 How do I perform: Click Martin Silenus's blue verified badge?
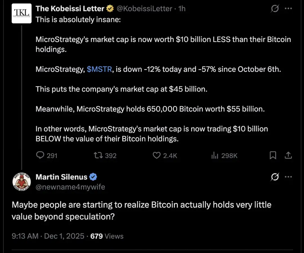click(x=93, y=177)
